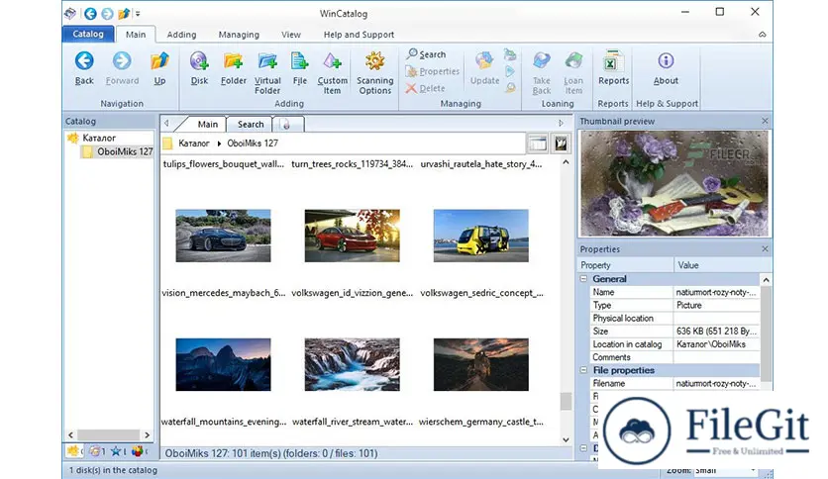Switch to the Adding ribbon tab
Screen dimensions: 828x479
[181, 35]
